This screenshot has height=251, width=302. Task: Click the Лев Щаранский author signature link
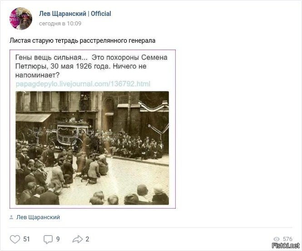point(38,217)
